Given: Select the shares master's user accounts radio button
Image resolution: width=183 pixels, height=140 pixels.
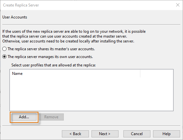Looking at the screenshot, I should 5,49.
